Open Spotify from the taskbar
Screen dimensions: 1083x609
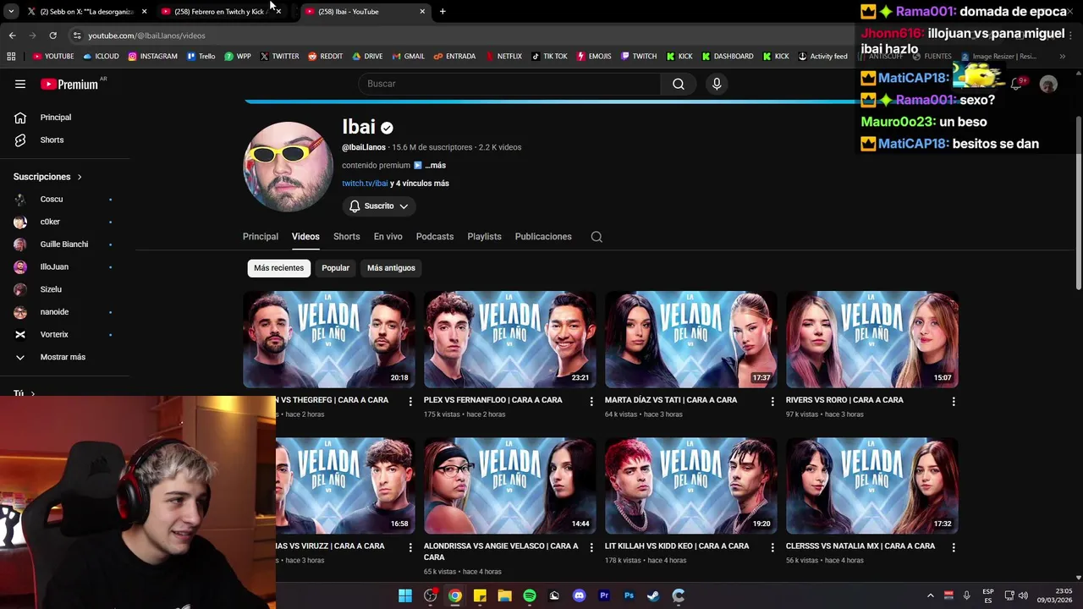click(x=530, y=595)
